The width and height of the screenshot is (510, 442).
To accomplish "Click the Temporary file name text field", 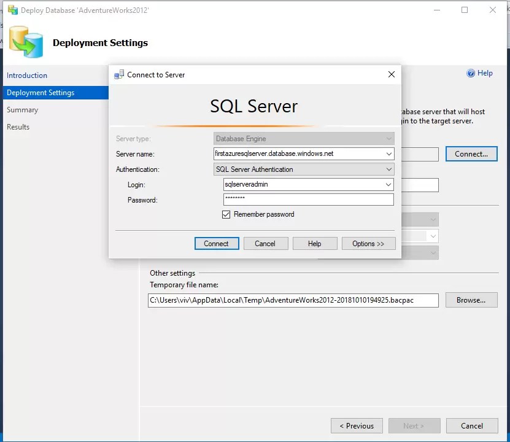I will 293,300.
